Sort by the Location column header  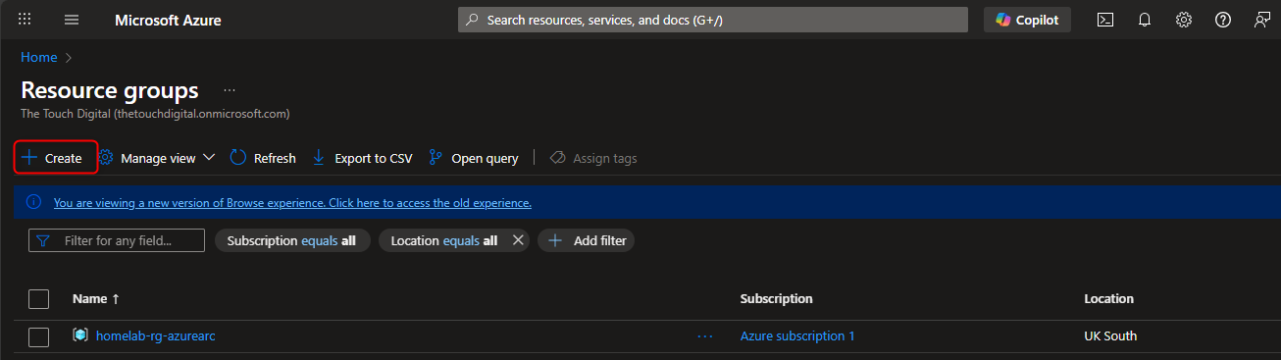point(1108,298)
